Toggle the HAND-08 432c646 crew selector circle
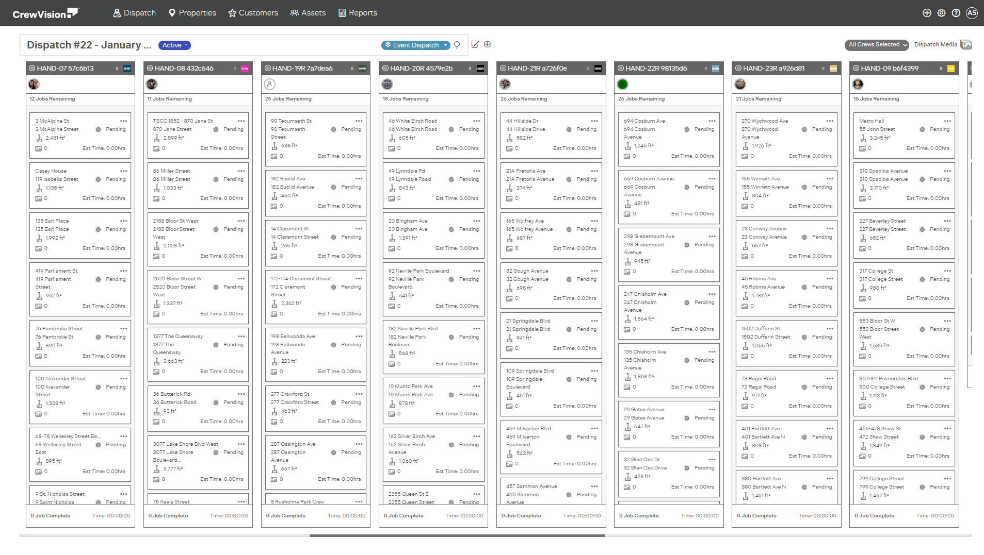The width and height of the screenshot is (984, 555). coord(150,68)
